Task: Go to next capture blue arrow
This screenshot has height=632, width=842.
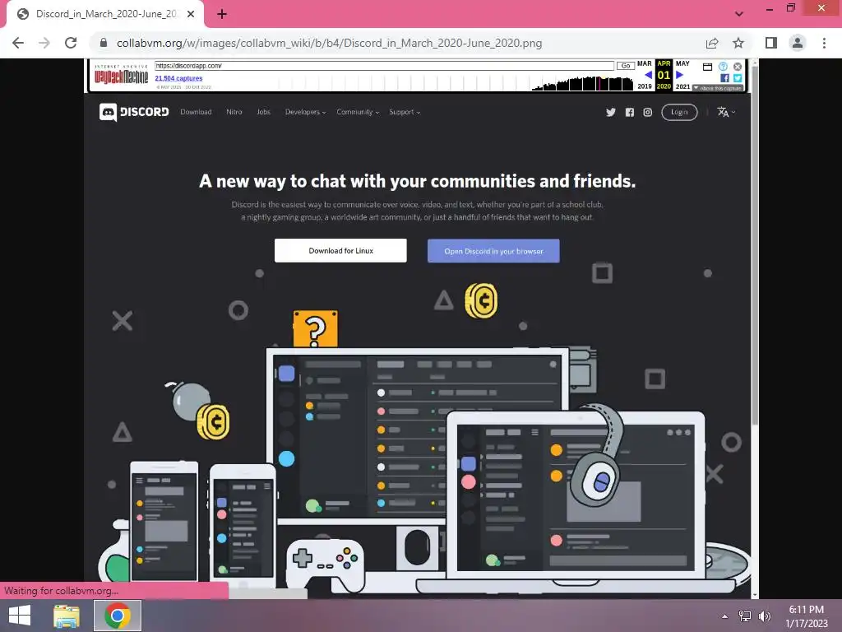Action: tap(680, 75)
